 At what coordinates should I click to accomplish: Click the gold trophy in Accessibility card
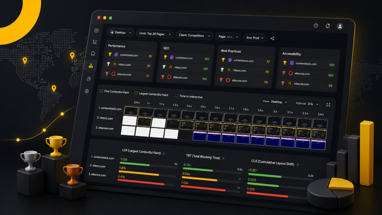click(x=285, y=63)
